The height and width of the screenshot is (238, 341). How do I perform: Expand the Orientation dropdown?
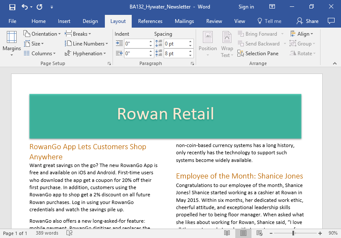[43, 34]
